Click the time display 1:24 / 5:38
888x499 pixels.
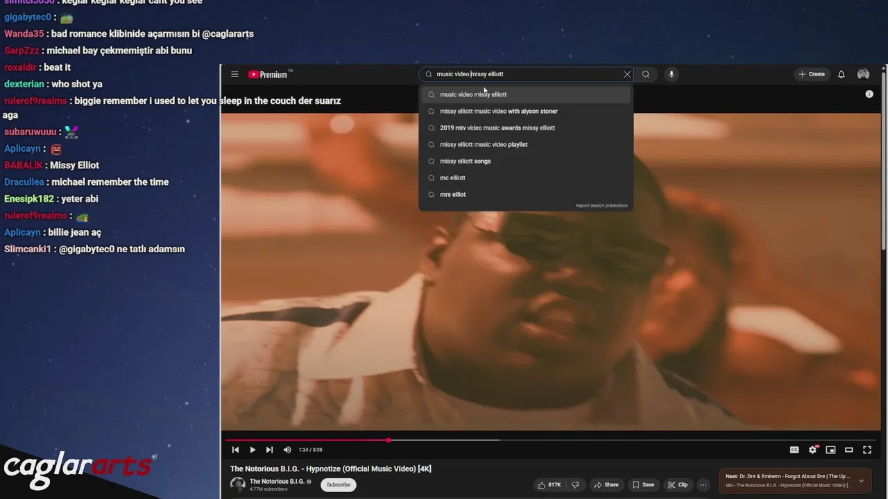(x=310, y=450)
